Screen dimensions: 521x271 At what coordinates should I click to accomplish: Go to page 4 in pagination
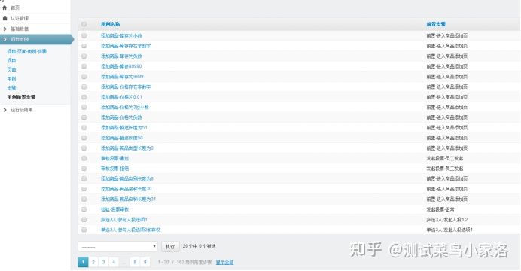point(114,262)
